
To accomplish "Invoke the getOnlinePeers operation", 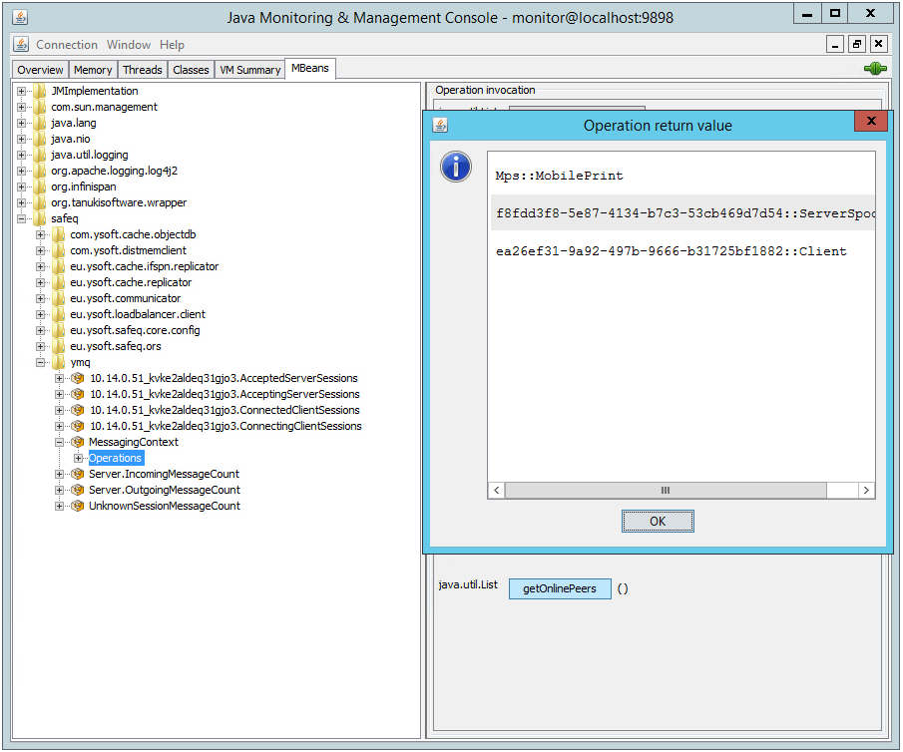I will point(559,588).
